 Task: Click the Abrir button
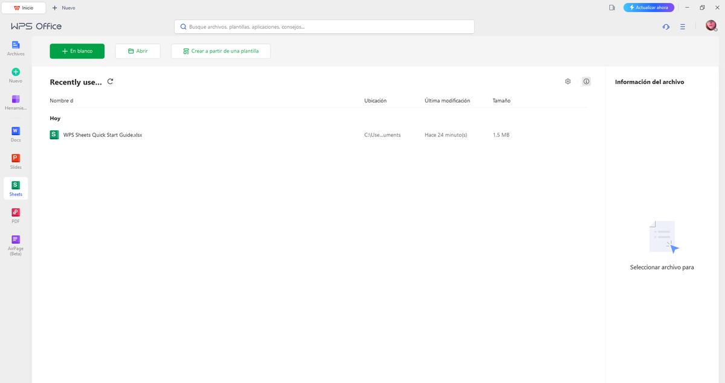pos(138,51)
